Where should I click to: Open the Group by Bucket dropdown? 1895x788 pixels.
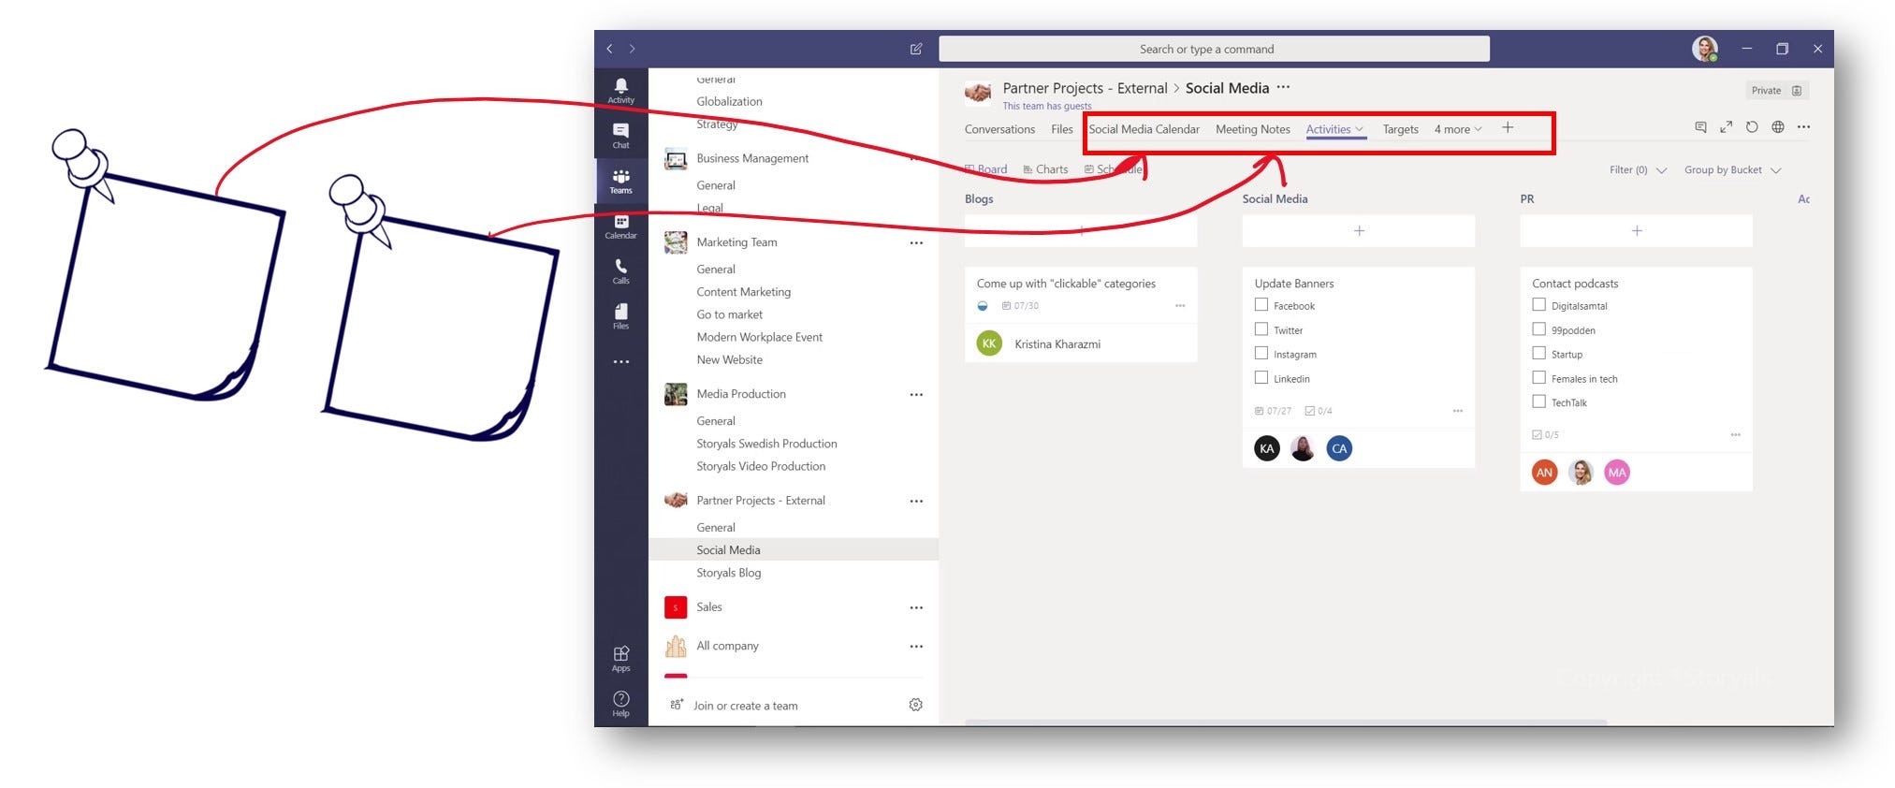1732,170
